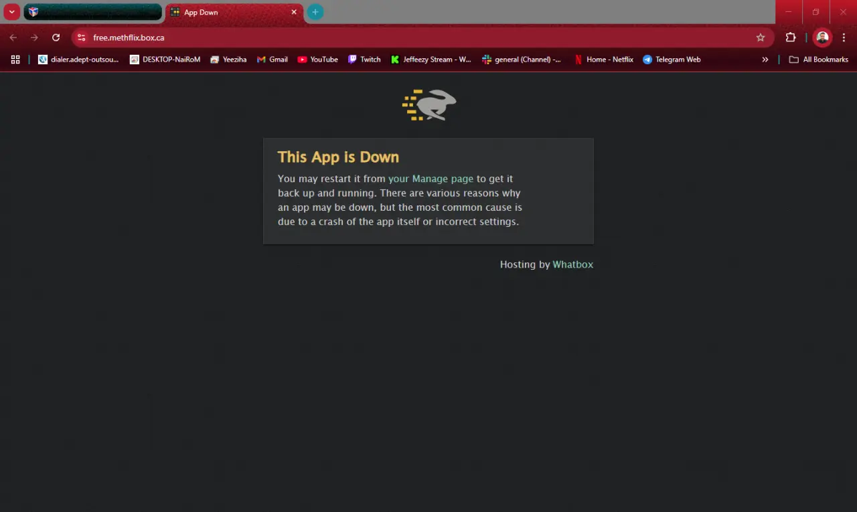This screenshot has height=512, width=857.
Task: Open the Telegram Web bookmark
Action: tap(672, 60)
